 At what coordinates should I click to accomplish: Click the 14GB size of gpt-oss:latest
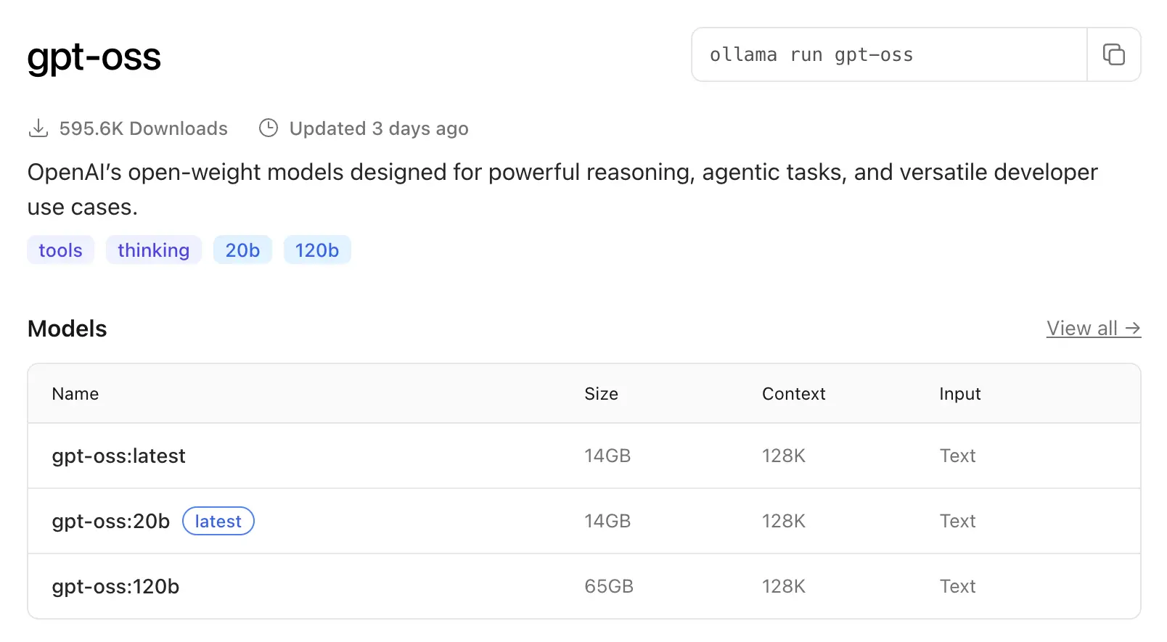click(608, 456)
